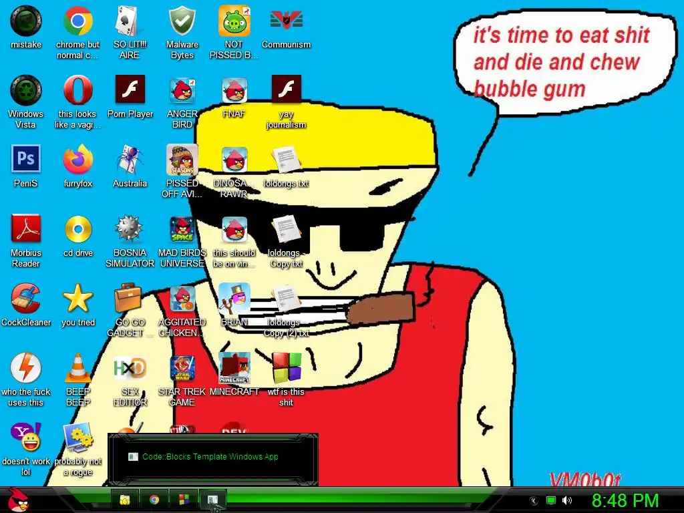The width and height of the screenshot is (684, 513).
Task: Launch the 'BEEP BEEP' VLC cone icon
Action: click(x=77, y=368)
